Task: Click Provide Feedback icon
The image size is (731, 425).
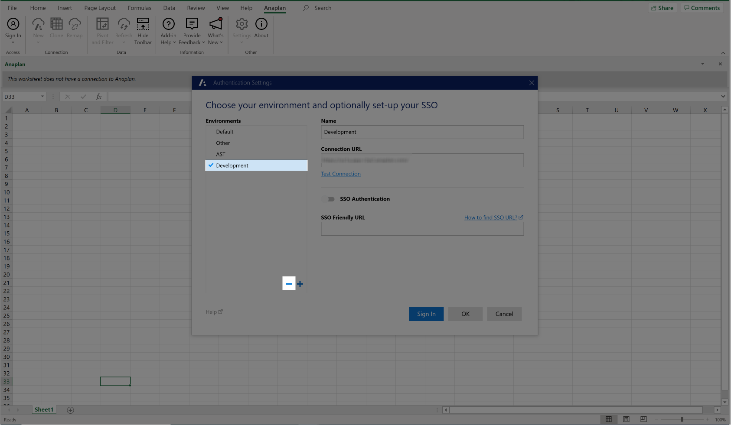Action: tap(192, 24)
